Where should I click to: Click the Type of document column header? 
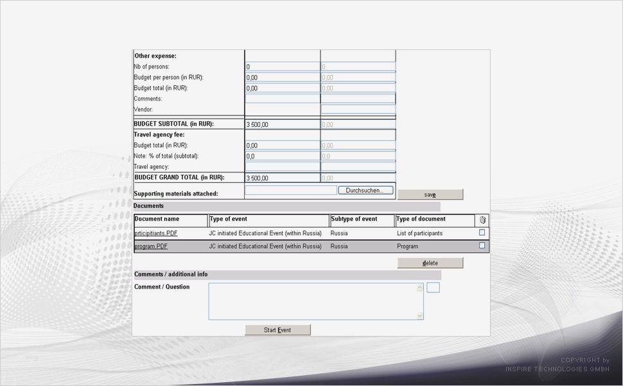pyautogui.click(x=435, y=220)
